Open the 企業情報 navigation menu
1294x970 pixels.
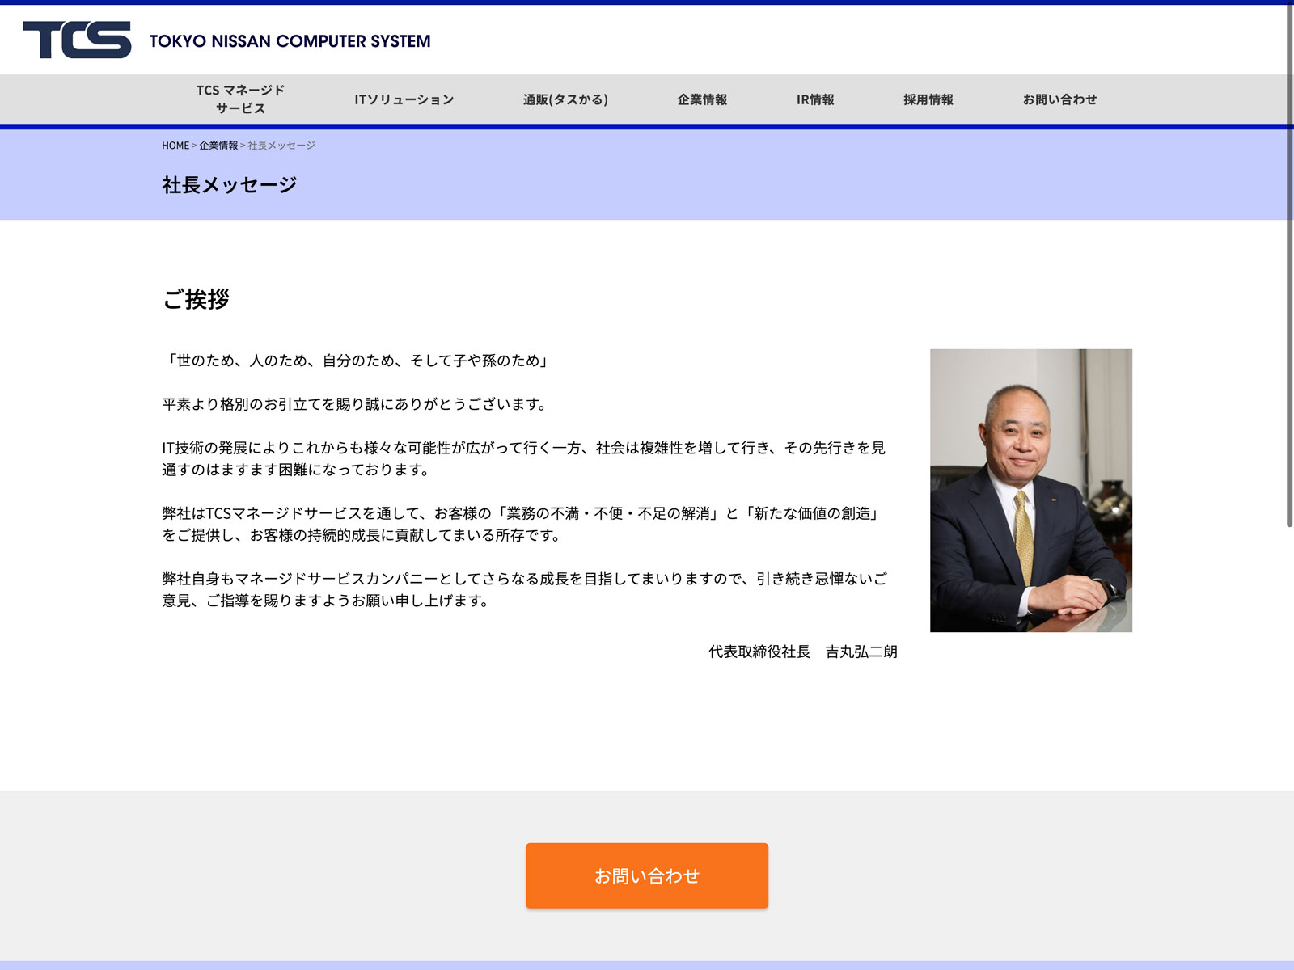702,99
